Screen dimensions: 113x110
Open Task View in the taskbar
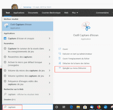(64, 107)
